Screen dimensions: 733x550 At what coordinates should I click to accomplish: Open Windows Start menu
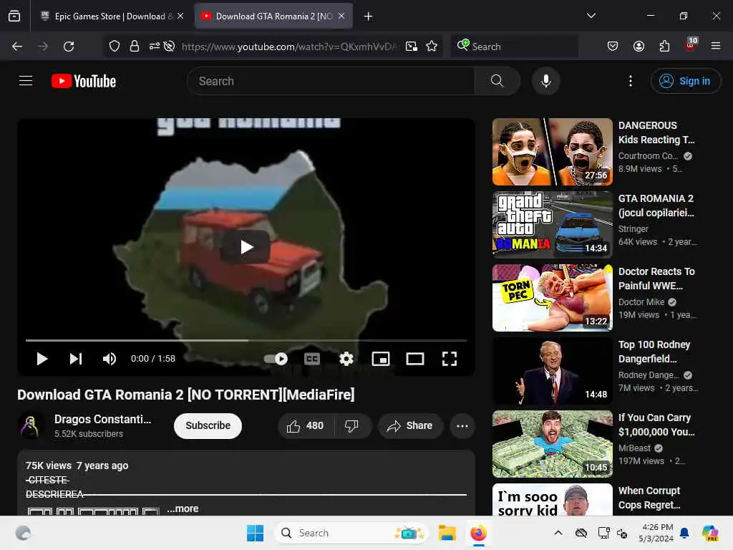click(x=256, y=533)
